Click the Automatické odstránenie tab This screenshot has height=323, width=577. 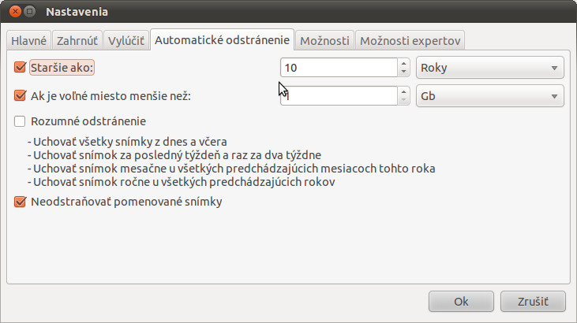pyautogui.click(x=223, y=40)
